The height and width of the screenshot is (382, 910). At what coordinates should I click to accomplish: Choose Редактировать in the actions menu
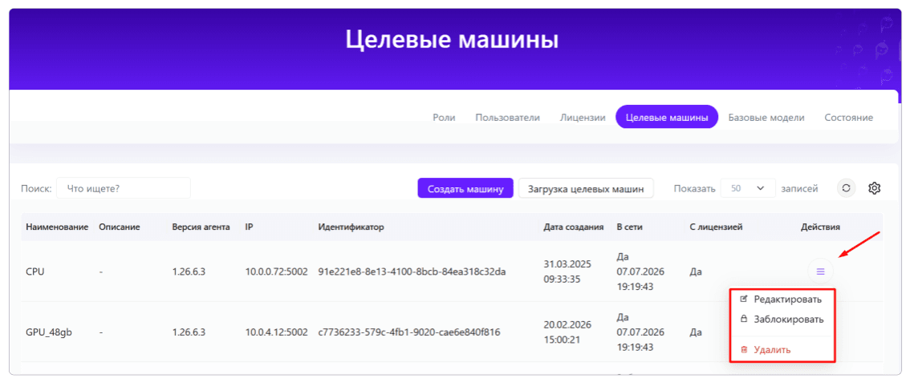pyautogui.click(x=782, y=300)
